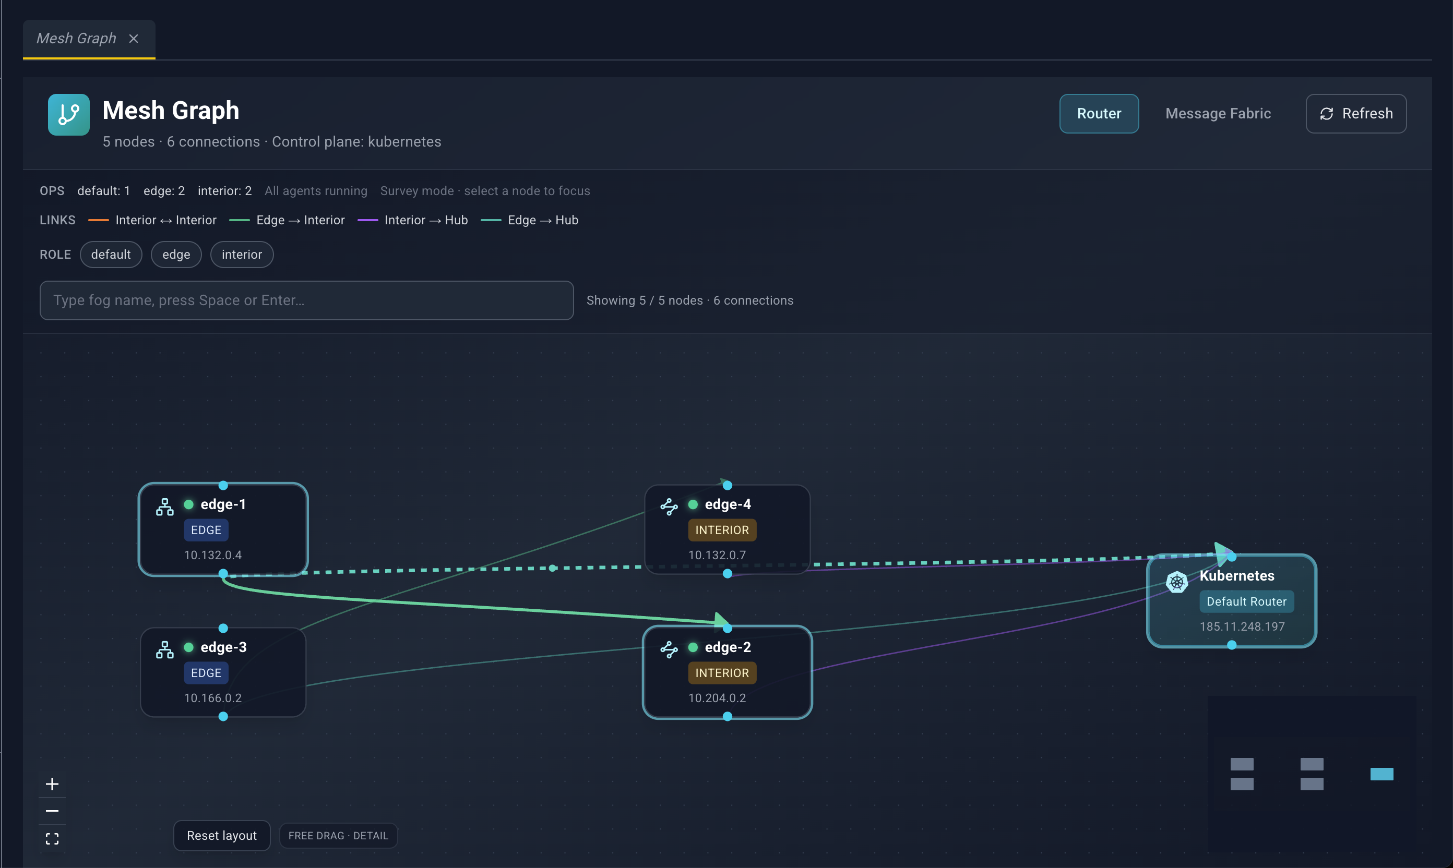
Task: Click the EDGE badge on edge-1
Action: (206, 530)
